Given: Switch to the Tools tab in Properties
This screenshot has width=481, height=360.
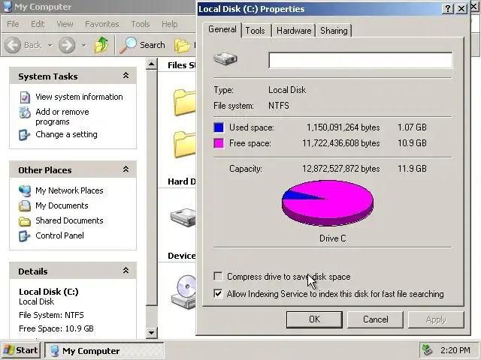Looking at the screenshot, I should [x=256, y=31].
